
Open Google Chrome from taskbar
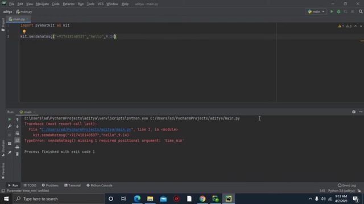202,199
